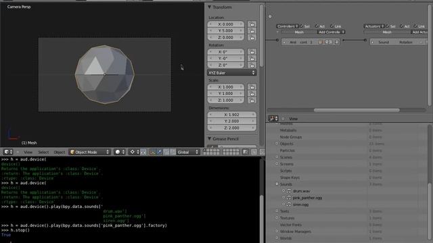Click the Location Y 5.000 field

click(225, 31)
